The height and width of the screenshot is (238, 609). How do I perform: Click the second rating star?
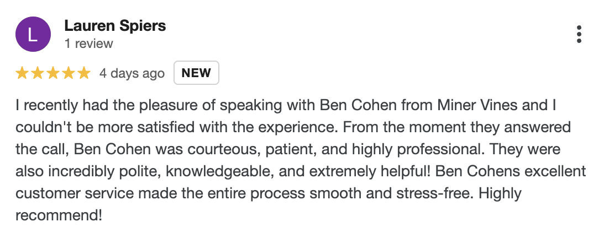click(38, 73)
